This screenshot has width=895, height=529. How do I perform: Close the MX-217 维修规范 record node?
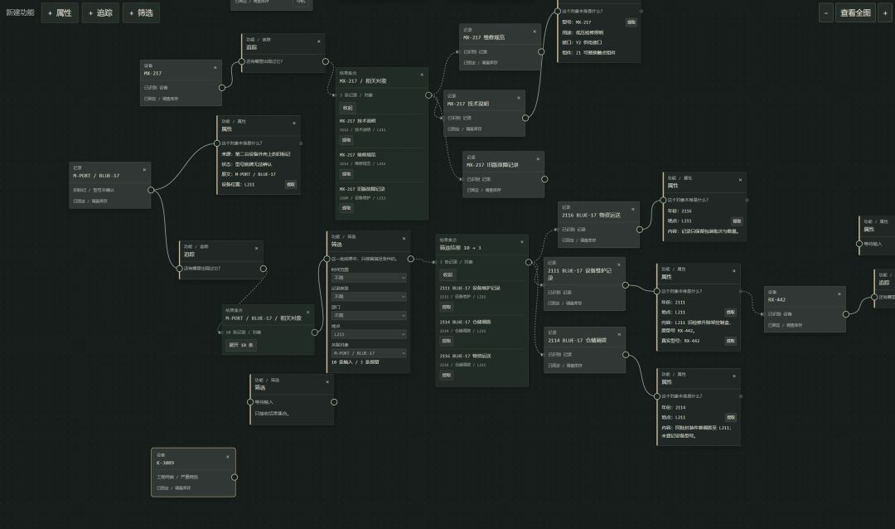point(535,32)
